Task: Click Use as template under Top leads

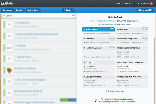Action: [x=89, y=43]
